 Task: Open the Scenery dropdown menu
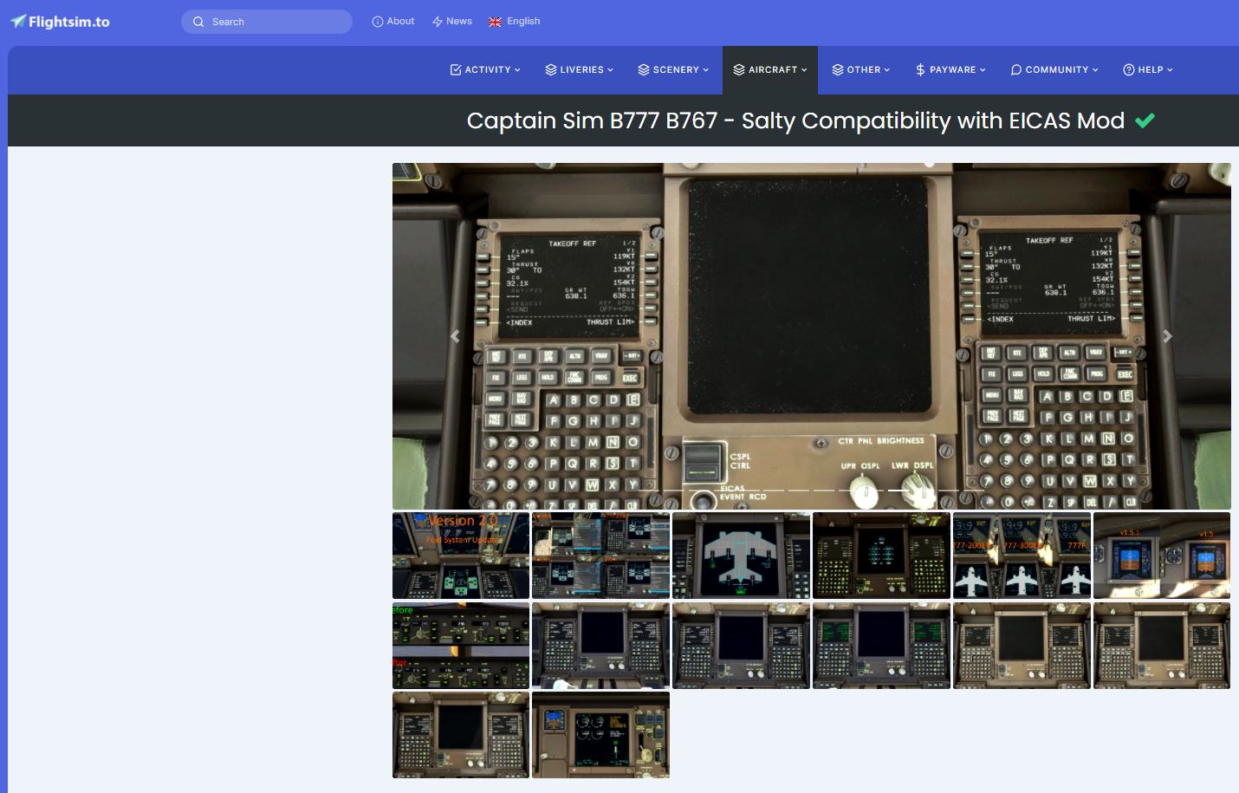click(673, 70)
